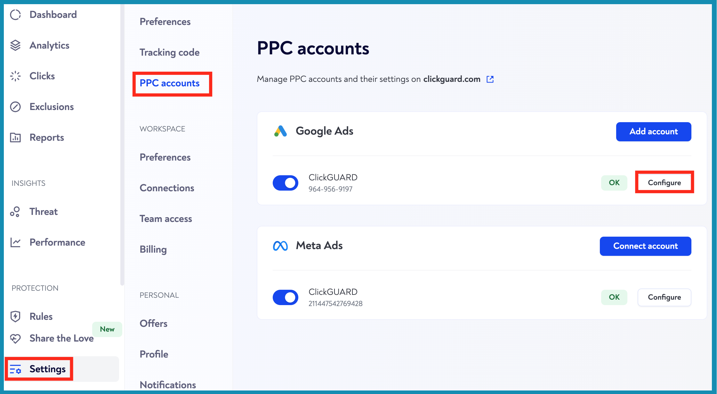Viewport: 717px width, 394px height.
Task: Click the Google Ads section title
Action: (325, 131)
